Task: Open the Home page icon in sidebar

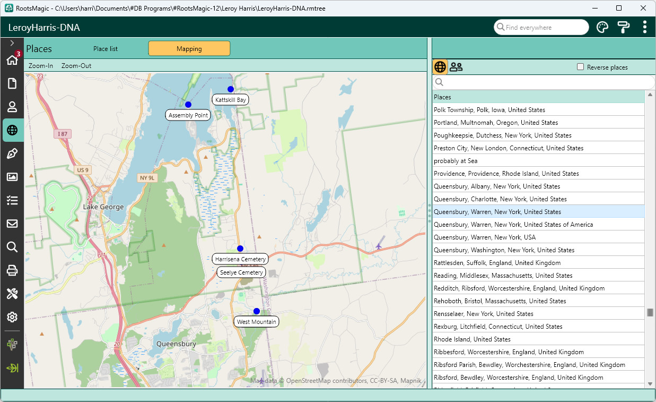Action: pos(12,59)
